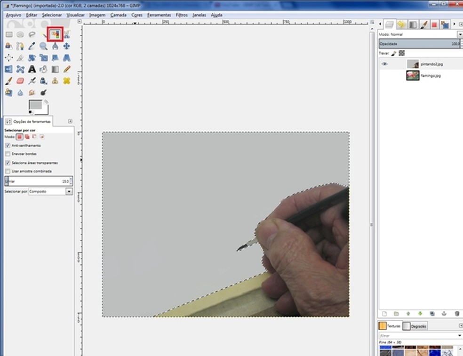The image size is (463, 356).
Task: Select the Clone stamp tool
Action: 55,81
